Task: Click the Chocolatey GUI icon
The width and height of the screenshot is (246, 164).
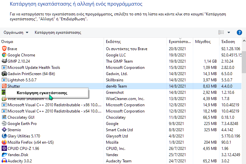Action: (4, 117)
